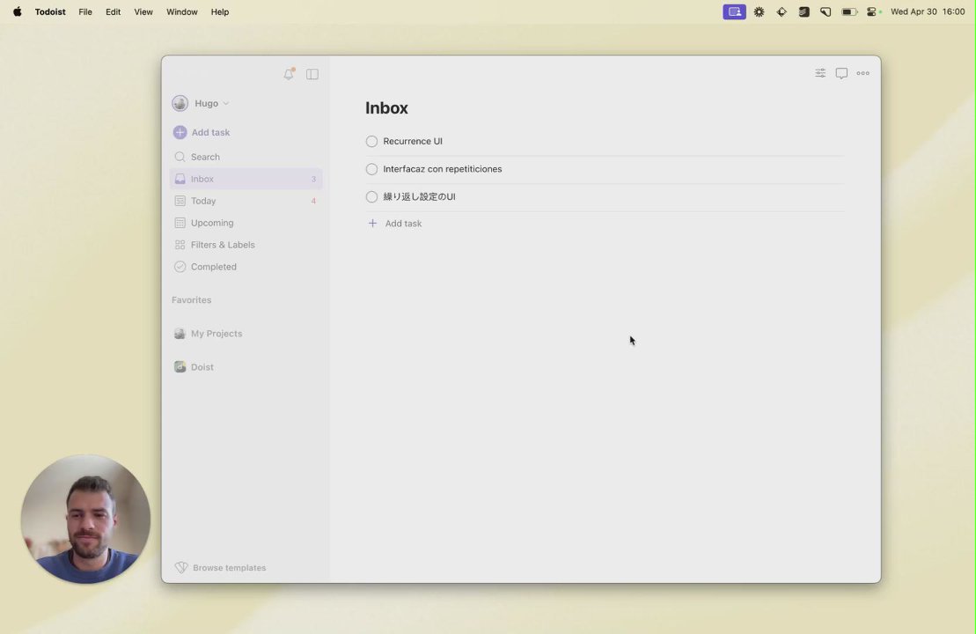Click the Today count badge 4
Screen dimensions: 976x634
[313, 201]
